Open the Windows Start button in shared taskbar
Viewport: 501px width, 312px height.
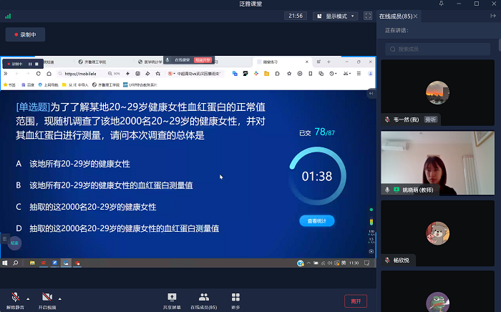pos(5,263)
